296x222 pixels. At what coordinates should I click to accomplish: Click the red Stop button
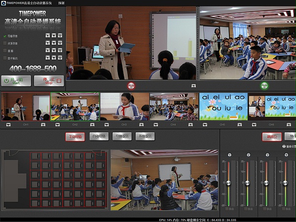[49, 81]
